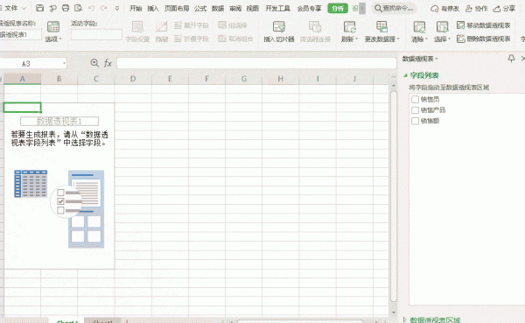Switch to the 会员专享 ribbon tab
525x323 pixels.
coord(309,9)
